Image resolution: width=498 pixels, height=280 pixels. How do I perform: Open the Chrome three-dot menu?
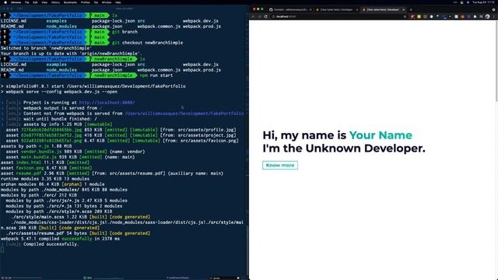pyautogui.click(x=494, y=16)
